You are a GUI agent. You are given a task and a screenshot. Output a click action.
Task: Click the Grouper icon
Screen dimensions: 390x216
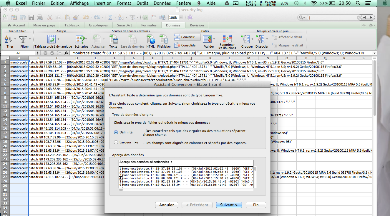[x=245, y=39]
